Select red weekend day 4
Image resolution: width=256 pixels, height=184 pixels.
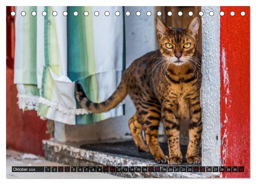(x=67, y=169)
